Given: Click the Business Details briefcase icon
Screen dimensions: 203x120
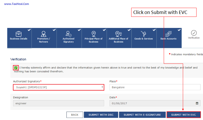Looking at the screenshot, I should point(19,34).
